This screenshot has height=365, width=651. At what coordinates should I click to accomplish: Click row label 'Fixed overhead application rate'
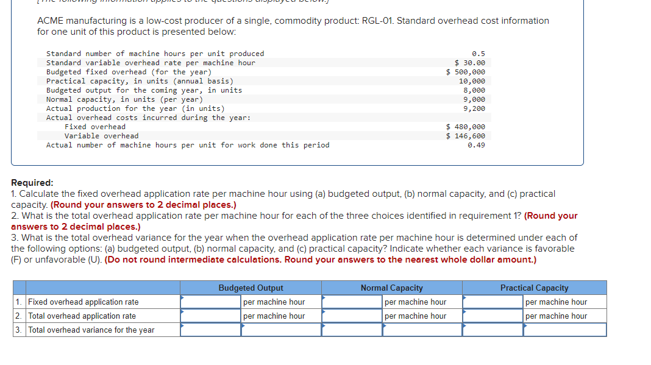tap(84, 302)
